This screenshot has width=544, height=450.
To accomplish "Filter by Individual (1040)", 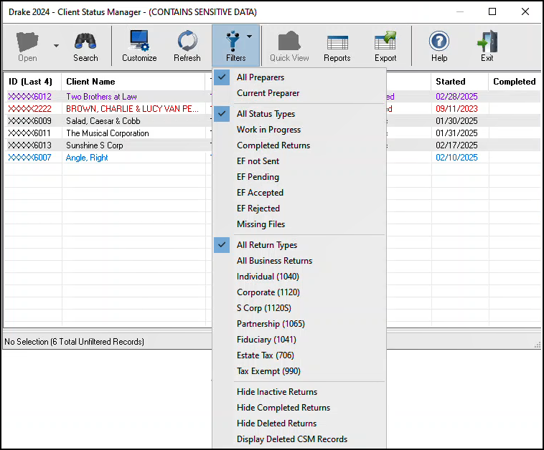I will click(299, 277).
